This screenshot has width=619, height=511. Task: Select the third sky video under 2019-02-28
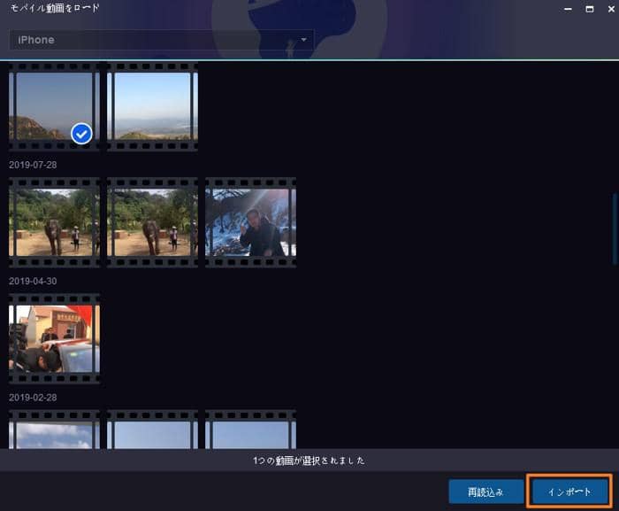(x=250, y=430)
